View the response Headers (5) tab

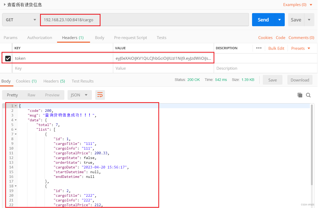[54, 81]
